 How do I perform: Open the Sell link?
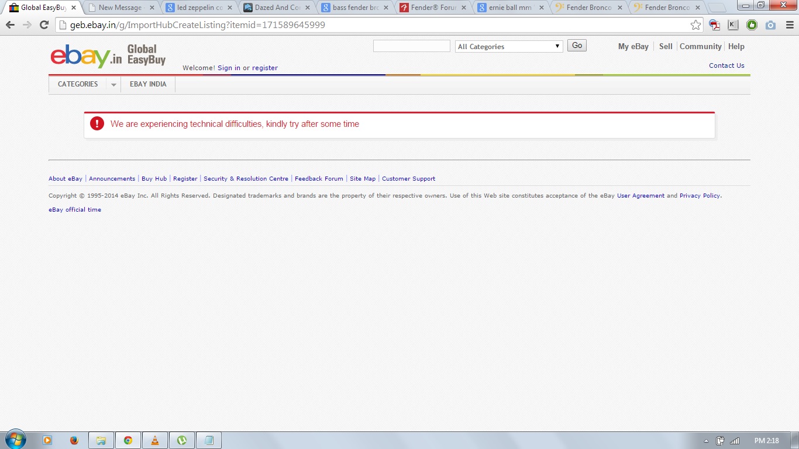(666, 46)
